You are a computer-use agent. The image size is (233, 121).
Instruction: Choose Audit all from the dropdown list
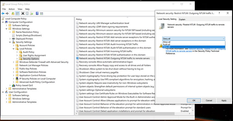[x=194, y=44]
